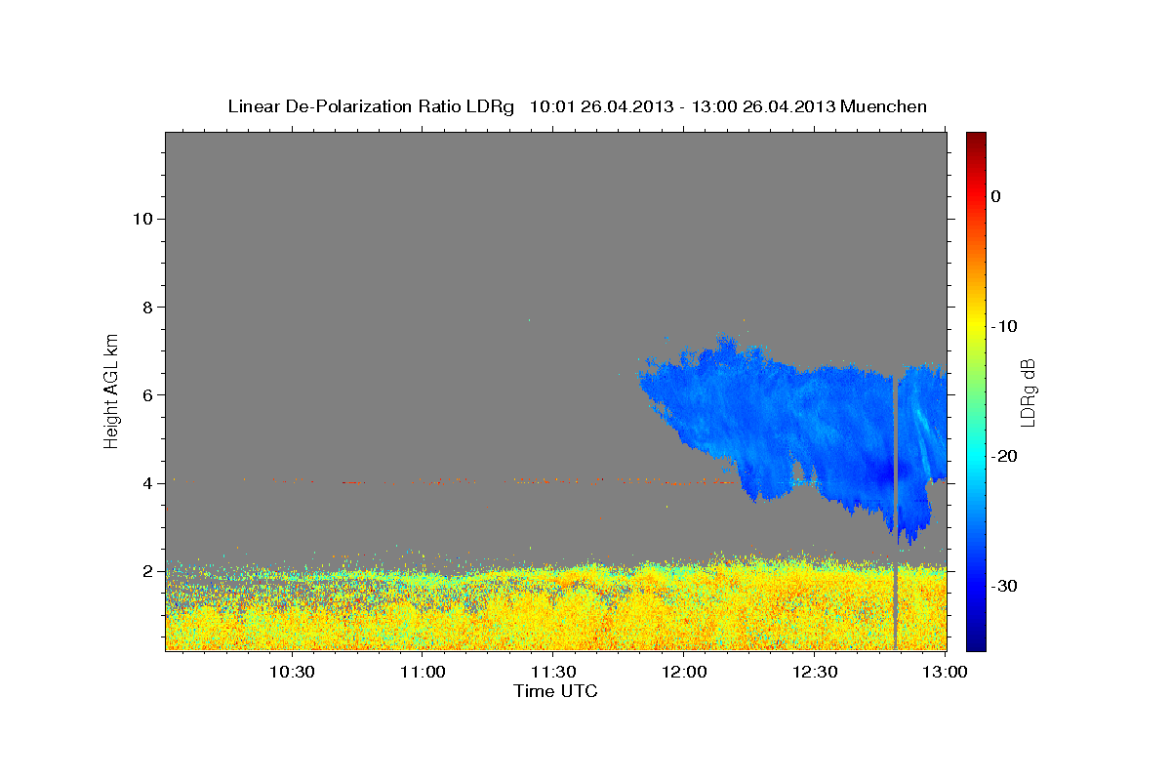Click the plot title 'Linear De-Polarization Ratio LDRg'

371,106
